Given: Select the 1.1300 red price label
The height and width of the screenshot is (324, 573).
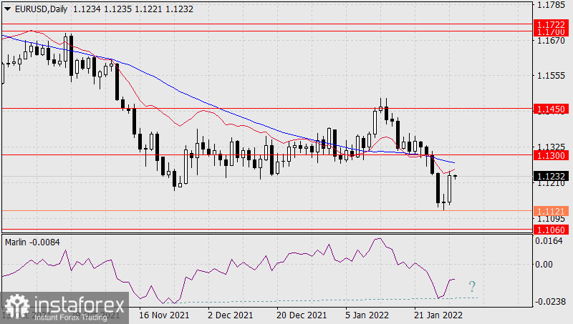Looking at the screenshot, I should coord(552,154).
